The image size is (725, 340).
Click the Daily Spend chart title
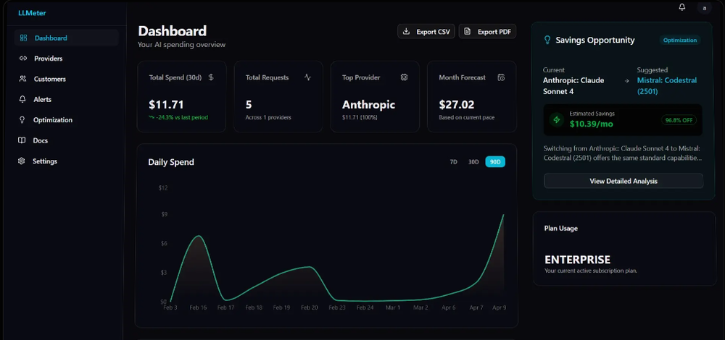click(171, 162)
